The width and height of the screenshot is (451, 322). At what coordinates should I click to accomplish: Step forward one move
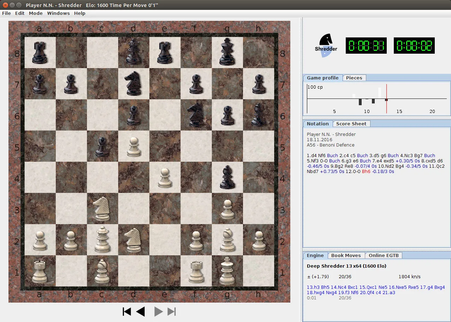coord(159,311)
